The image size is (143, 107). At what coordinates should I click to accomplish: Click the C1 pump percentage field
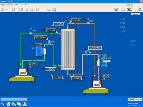click(x=39, y=45)
